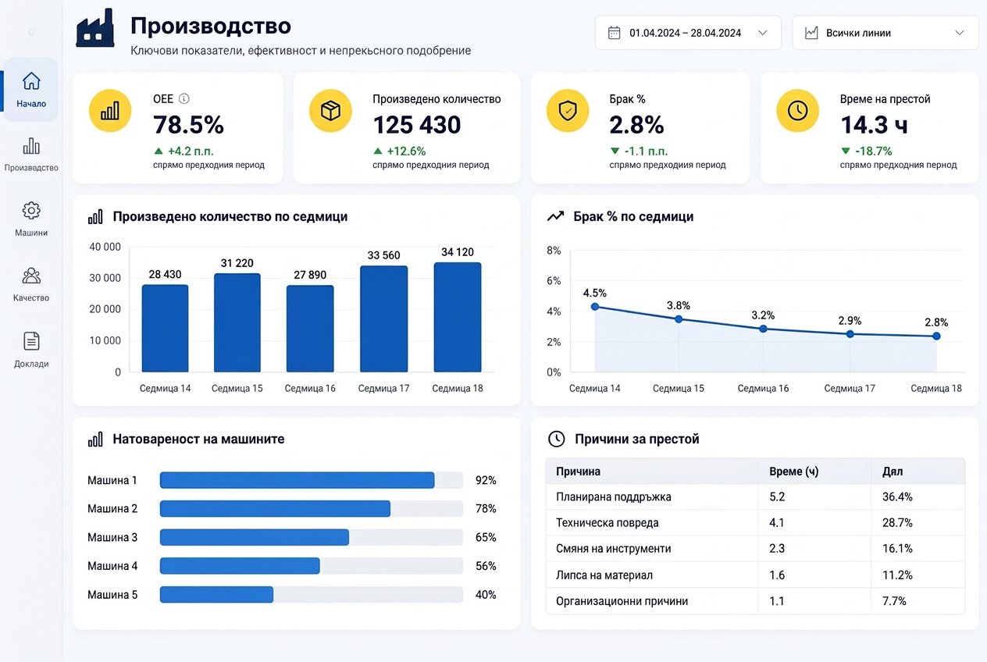Click the yellow clock icon for Време на престой
This screenshot has width=987, height=662.
tap(797, 111)
